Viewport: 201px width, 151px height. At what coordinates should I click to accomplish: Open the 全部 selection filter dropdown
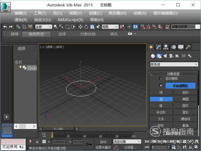click(44, 27)
